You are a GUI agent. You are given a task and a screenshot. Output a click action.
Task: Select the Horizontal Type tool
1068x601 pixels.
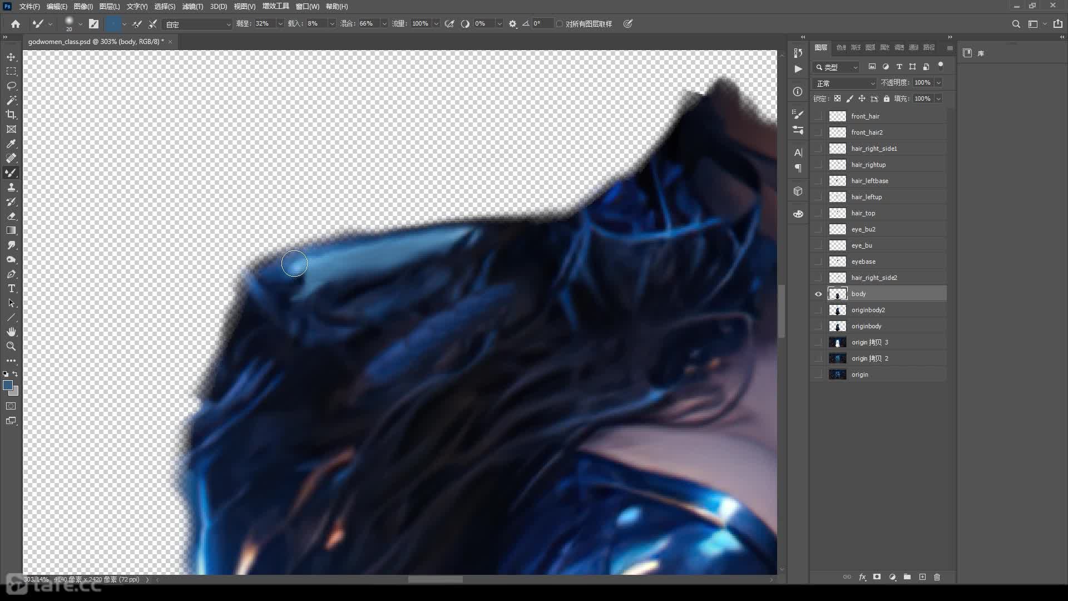point(11,289)
